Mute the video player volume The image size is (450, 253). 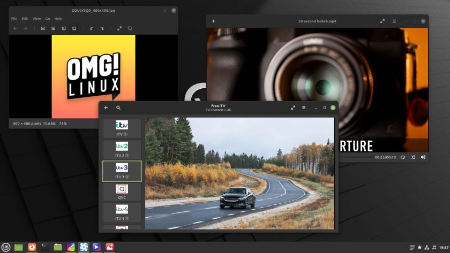click(x=423, y=157)
